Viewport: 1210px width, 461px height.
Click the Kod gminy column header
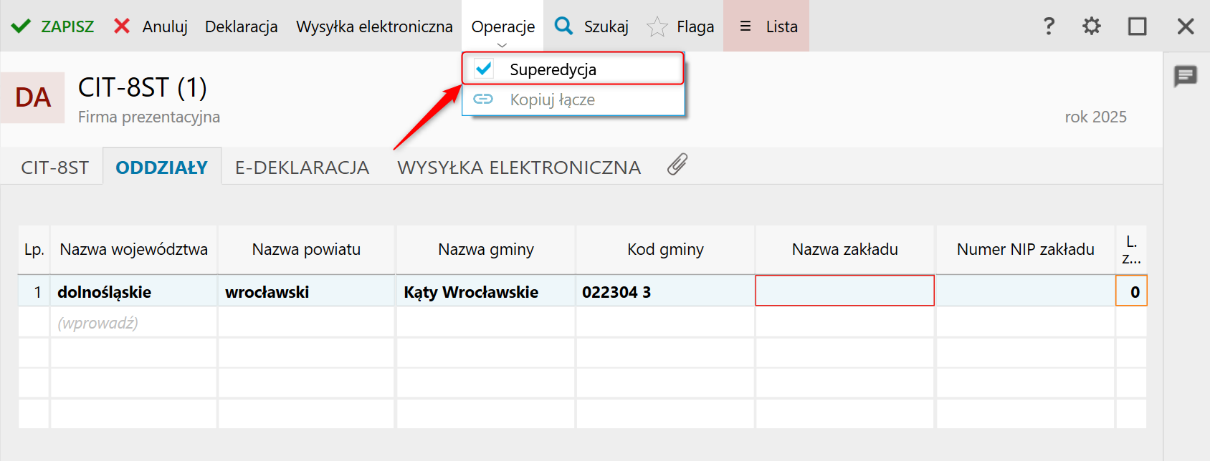(665, 249)
